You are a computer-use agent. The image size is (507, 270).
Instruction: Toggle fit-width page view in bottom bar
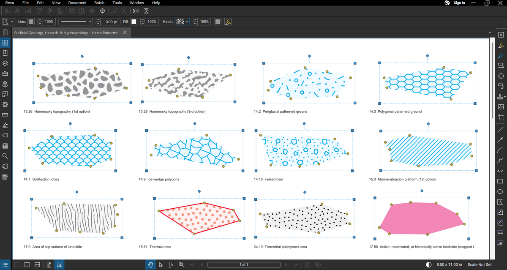[60, 265]
